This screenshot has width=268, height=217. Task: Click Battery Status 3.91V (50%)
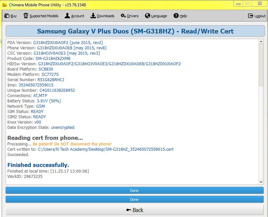[x=49, y=101]
